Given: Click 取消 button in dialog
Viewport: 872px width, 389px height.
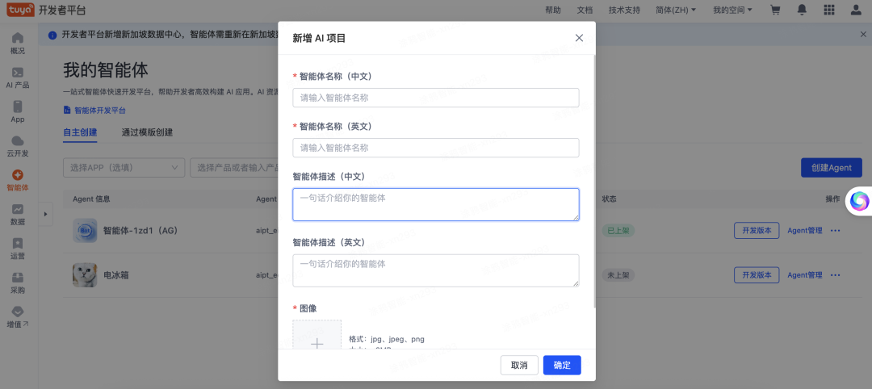Looking at the screenshot, I should pyautogui.click(x=519, y=365).
